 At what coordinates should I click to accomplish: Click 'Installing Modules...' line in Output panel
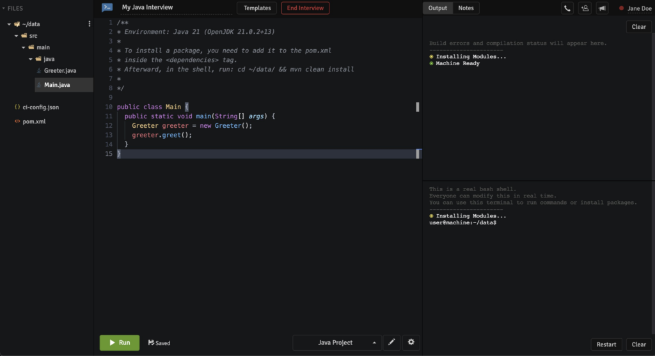(471, 57)
